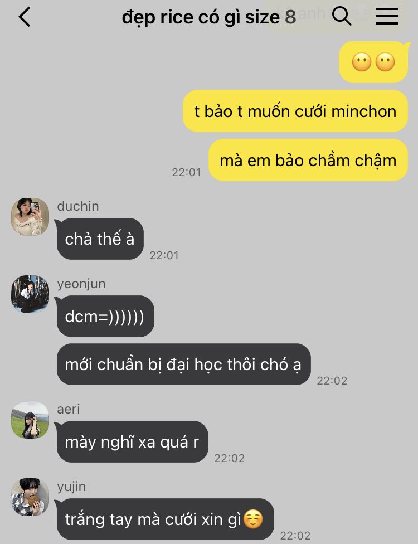Viewport: 418px width, 544px height.
Task: Open the chat search magnifier
Action: click(x=342, y=16)
